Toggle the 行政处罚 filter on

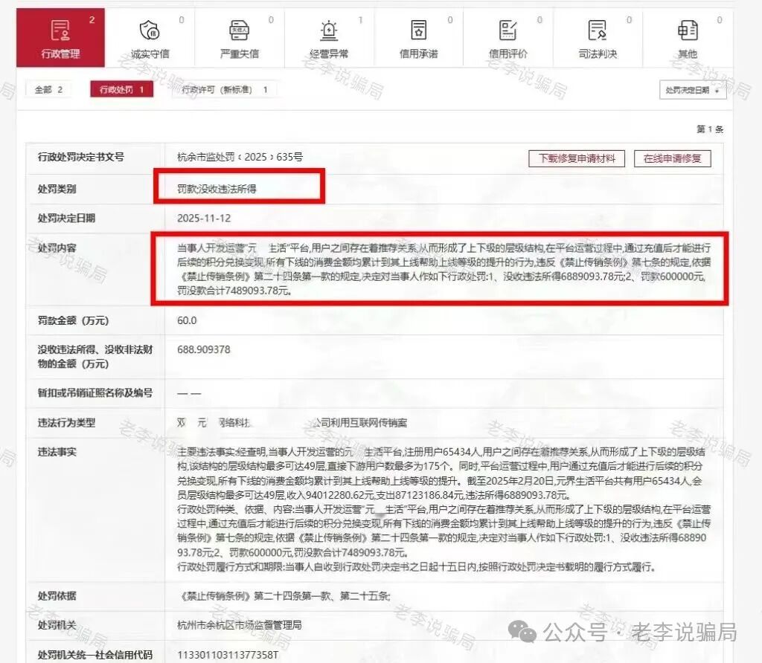point(121,88)
